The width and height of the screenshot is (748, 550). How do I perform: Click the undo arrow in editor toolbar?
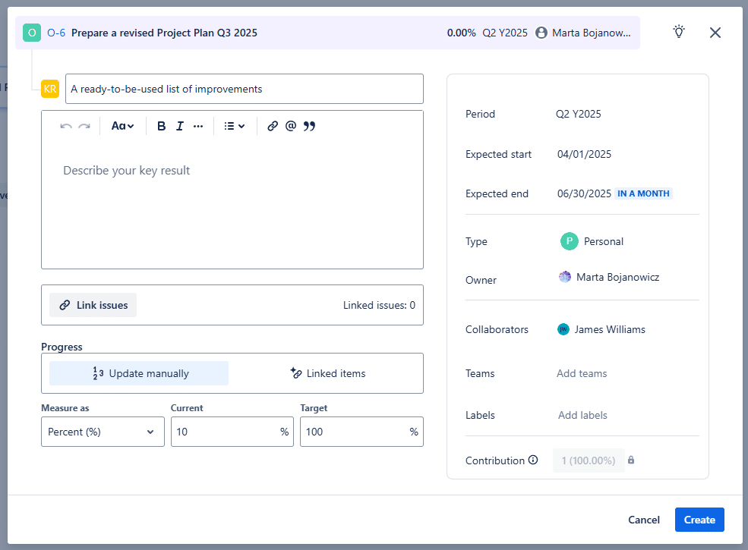(66, 126)
